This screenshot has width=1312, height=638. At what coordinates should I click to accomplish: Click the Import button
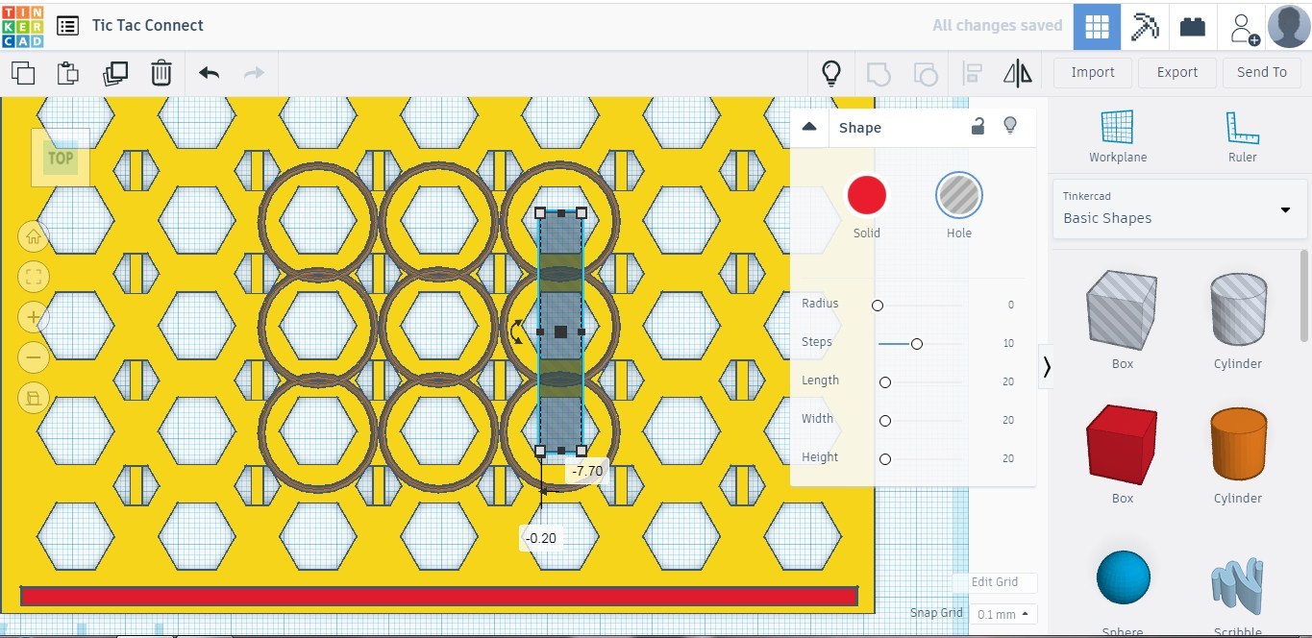click(1093, 73)
